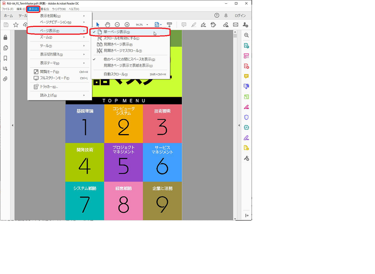Open the page thumbnails panel icon
This screenshot has width=375, height=274.
click(x=6, y=48)
